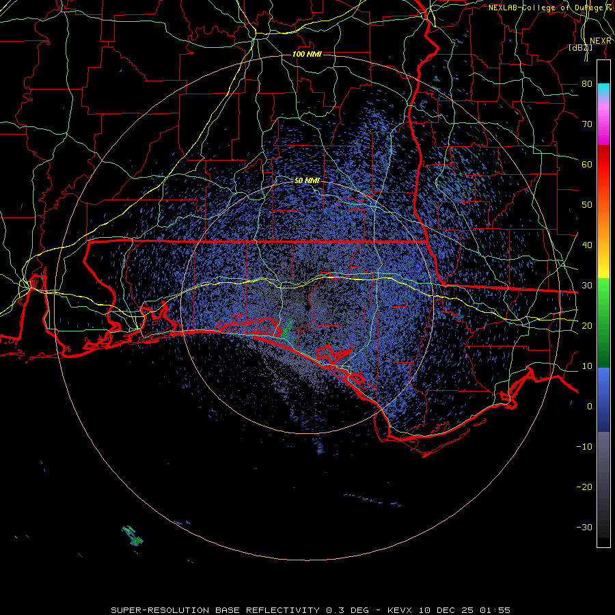Click the 30 value on the dBZ scale
Screen dimensions: 615x615
(587, 286)
